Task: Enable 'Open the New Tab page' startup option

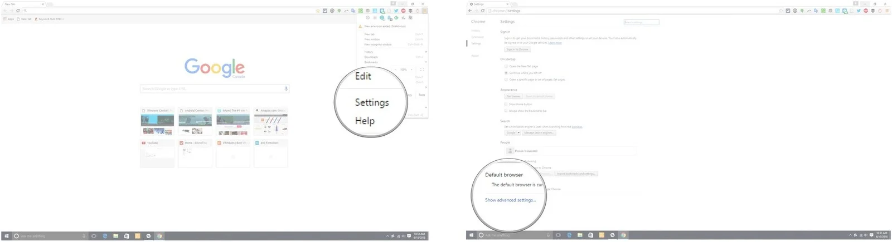Action: (506, 66)
